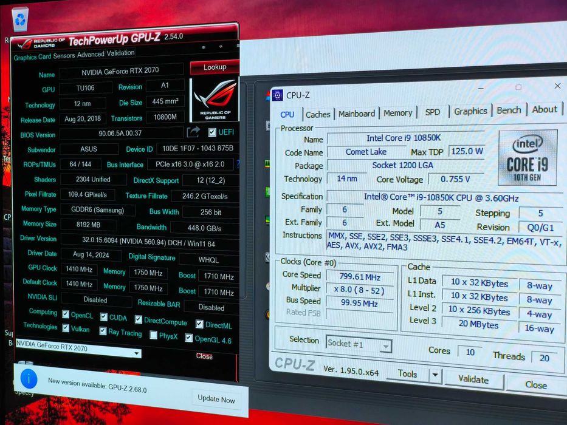Viewport: 567px width, 425px height.
Task: Toggle the CUDA checkbox
Action: (104, 317)
